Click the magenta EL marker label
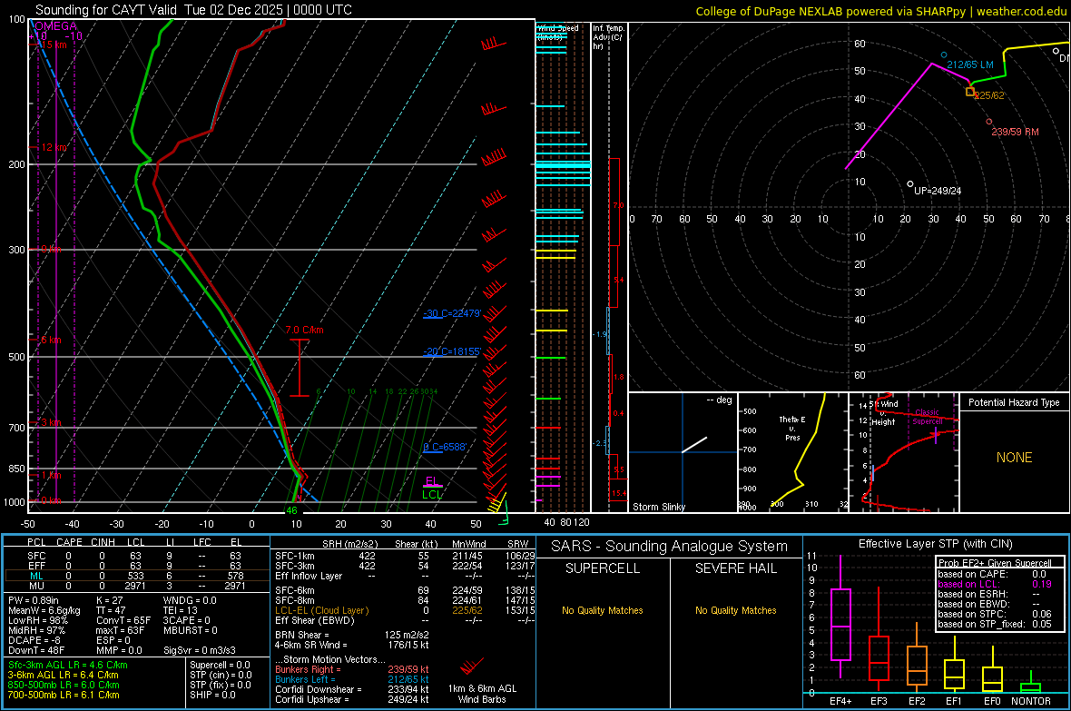This screenshot has height=711, width=1071. pyautogui.click(x=432, y=481)
